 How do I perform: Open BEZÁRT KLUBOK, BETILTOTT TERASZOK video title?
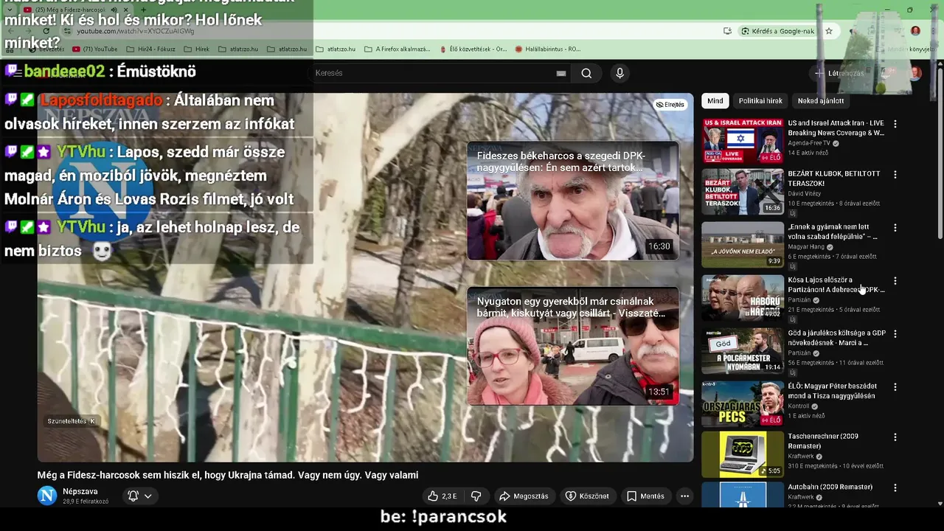click(834, 178)
